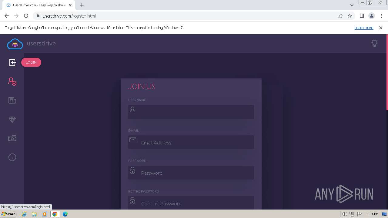Click the padlock icon in Password field
The image size is (388, 218).
point(132,170)
